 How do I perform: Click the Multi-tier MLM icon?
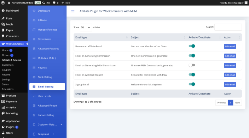(x=34, y=58)
